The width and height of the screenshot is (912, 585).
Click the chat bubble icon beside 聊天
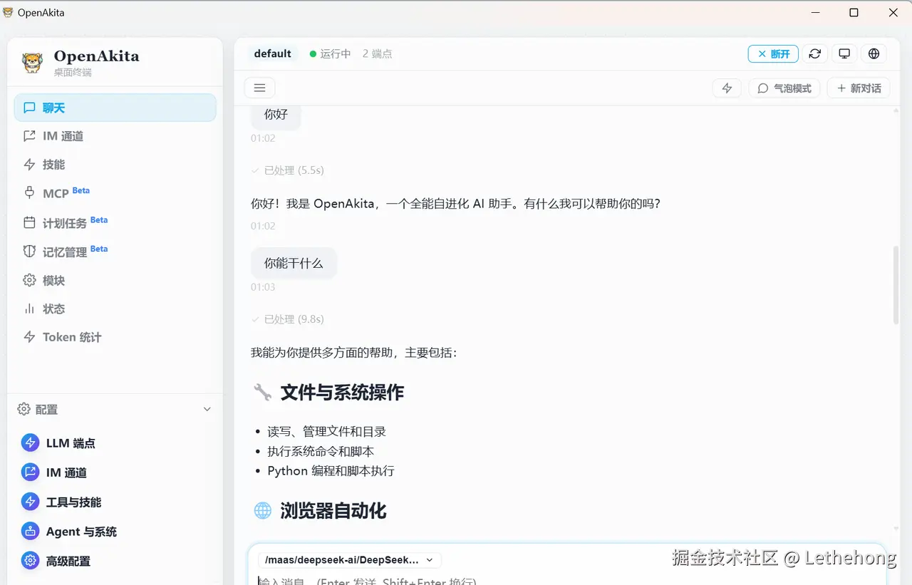point(29,108)
